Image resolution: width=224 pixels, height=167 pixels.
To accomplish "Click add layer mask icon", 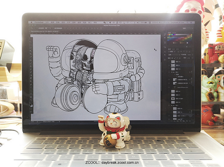I will click(x=178, y=121).
